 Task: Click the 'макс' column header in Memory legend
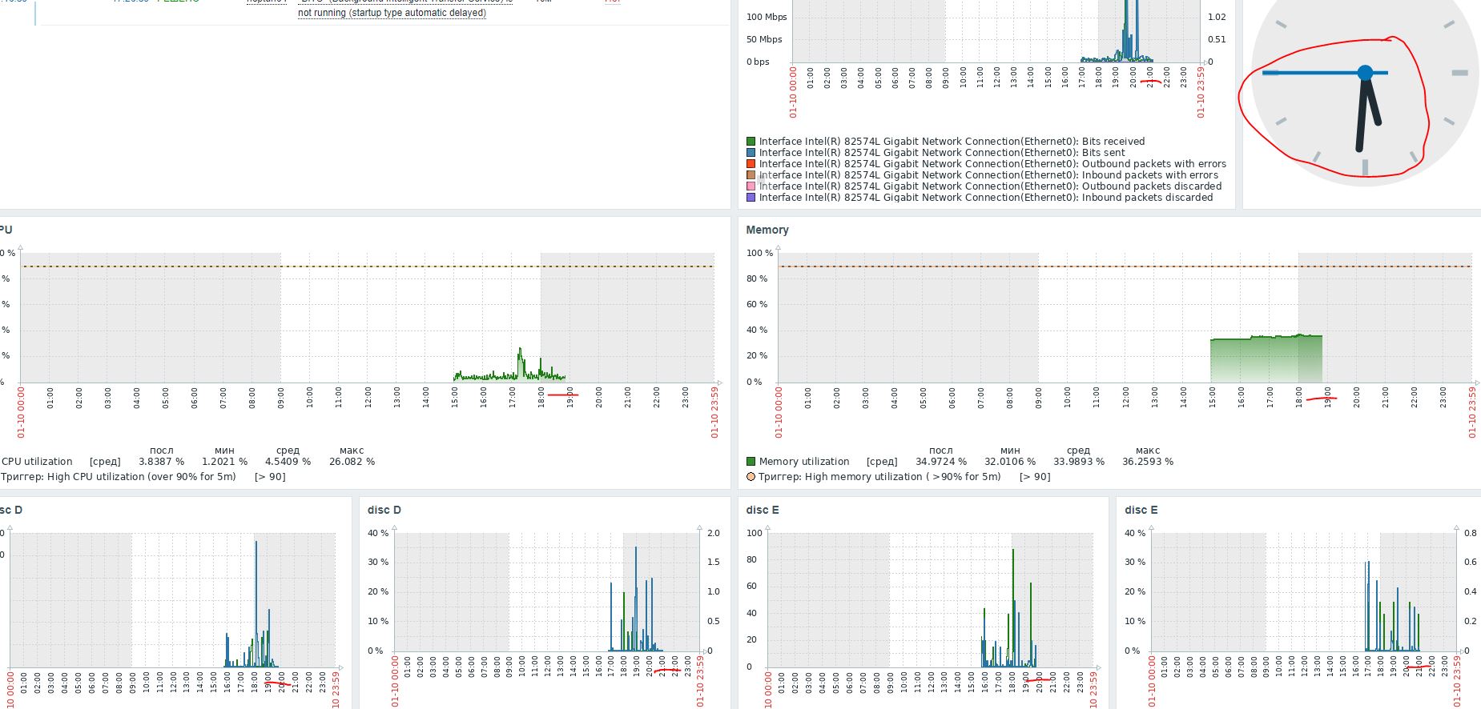(1148, 451)
